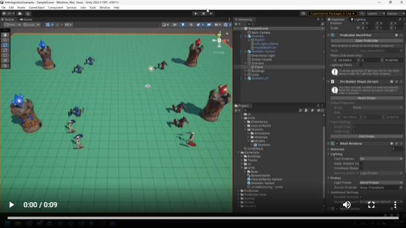406x228 pixels.
Task: Click the Unity editor Play button
Action: (x=196, y=13)
